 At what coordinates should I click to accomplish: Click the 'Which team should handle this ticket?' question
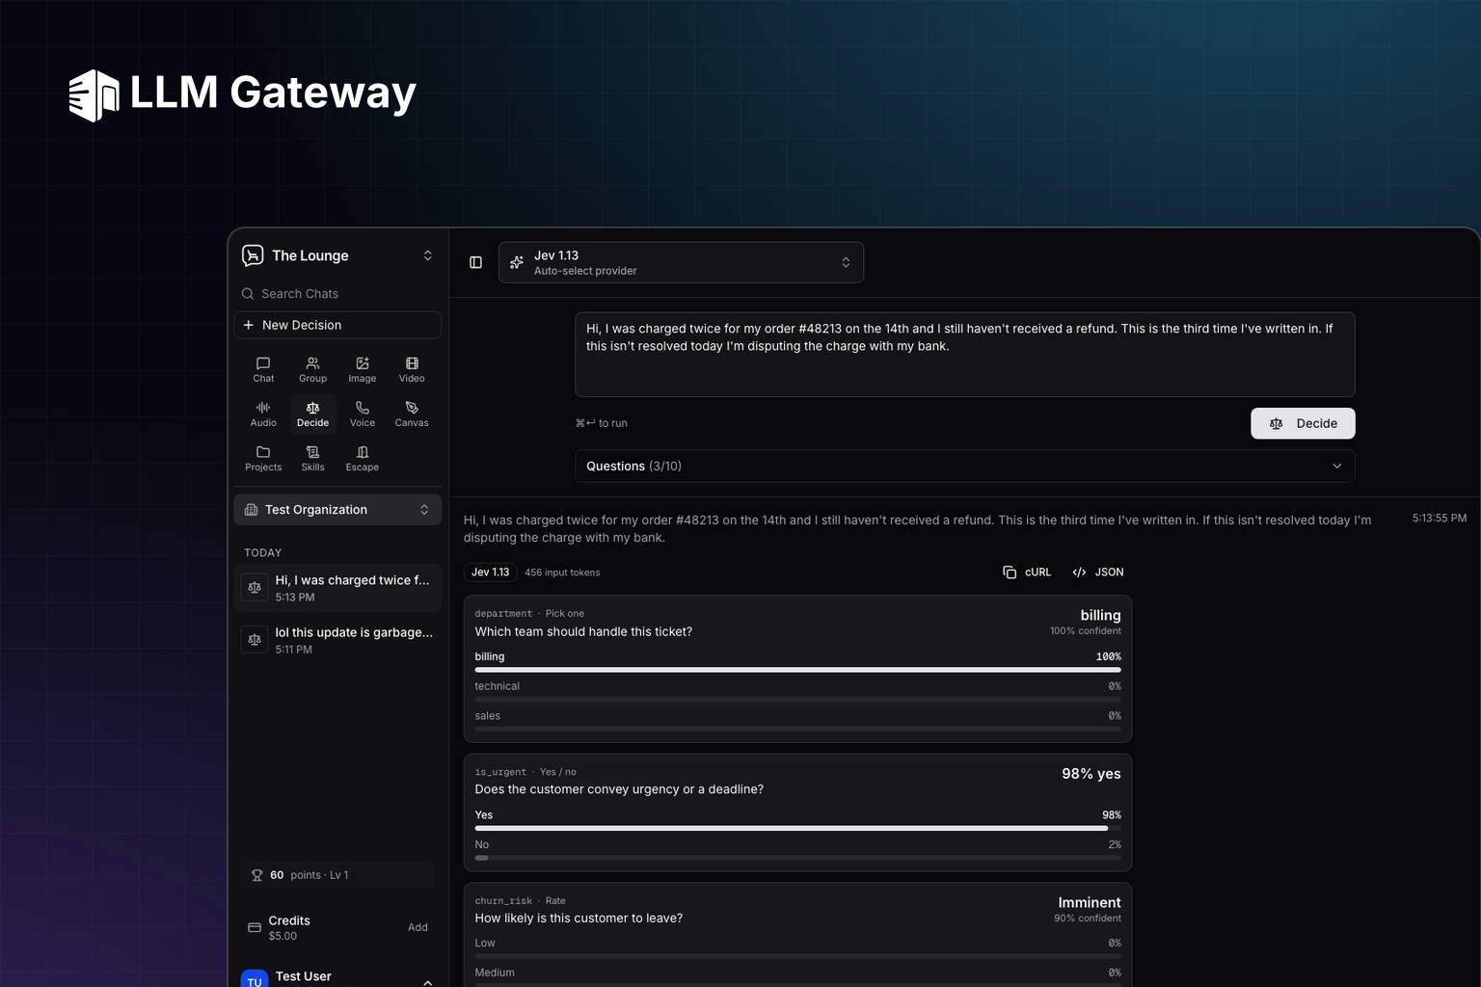[x=583, y=632]
